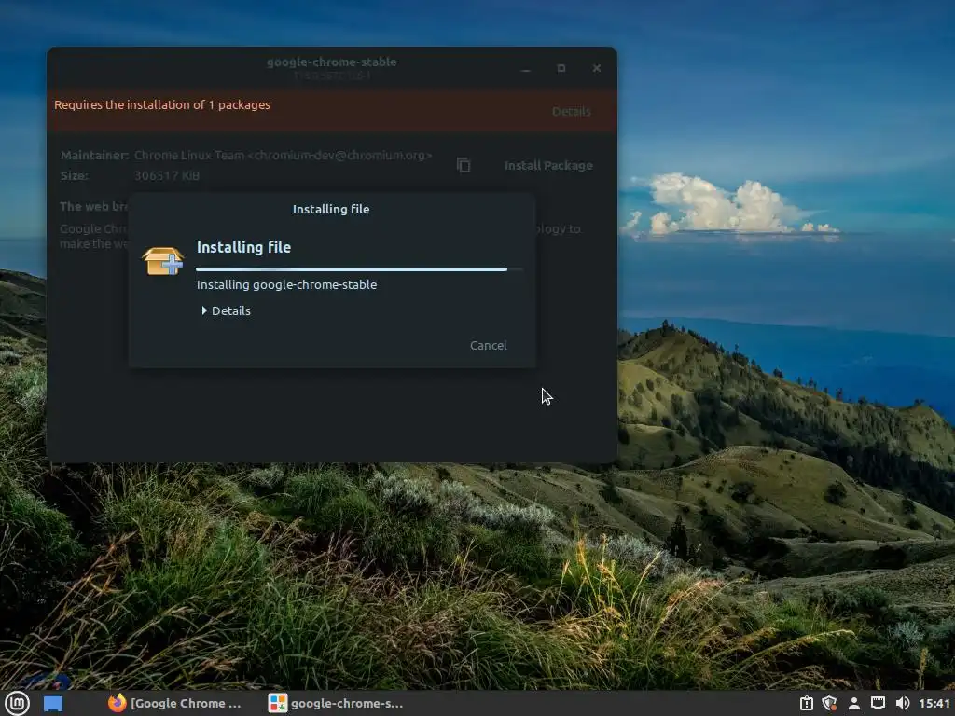Open the Linux Mint start menu
This screenshot has height=716, width=955.
pos(17,703)
